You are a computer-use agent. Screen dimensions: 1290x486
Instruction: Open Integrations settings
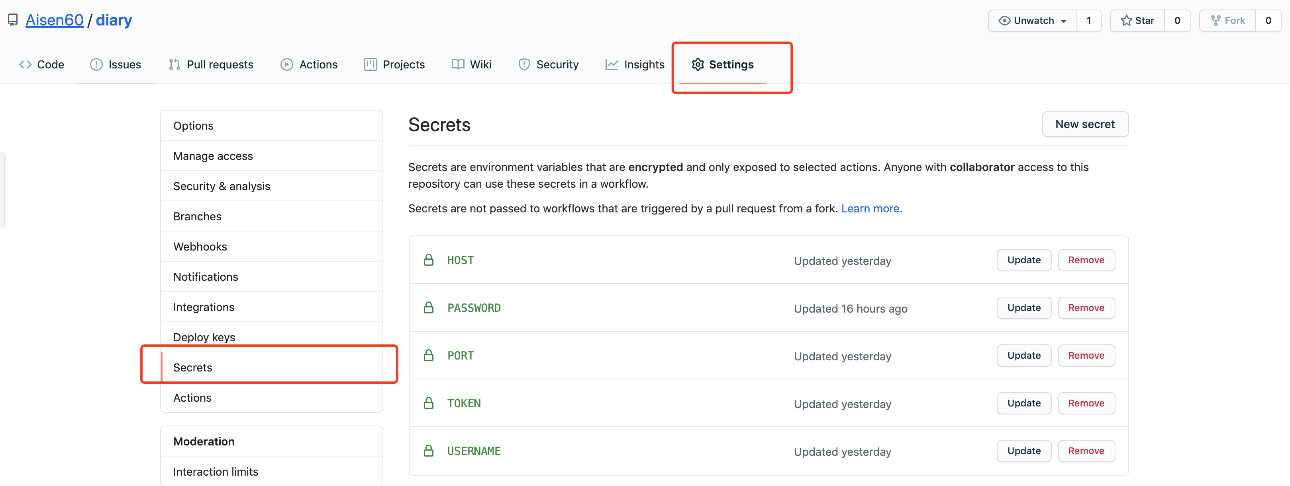(x=271, y=307)
